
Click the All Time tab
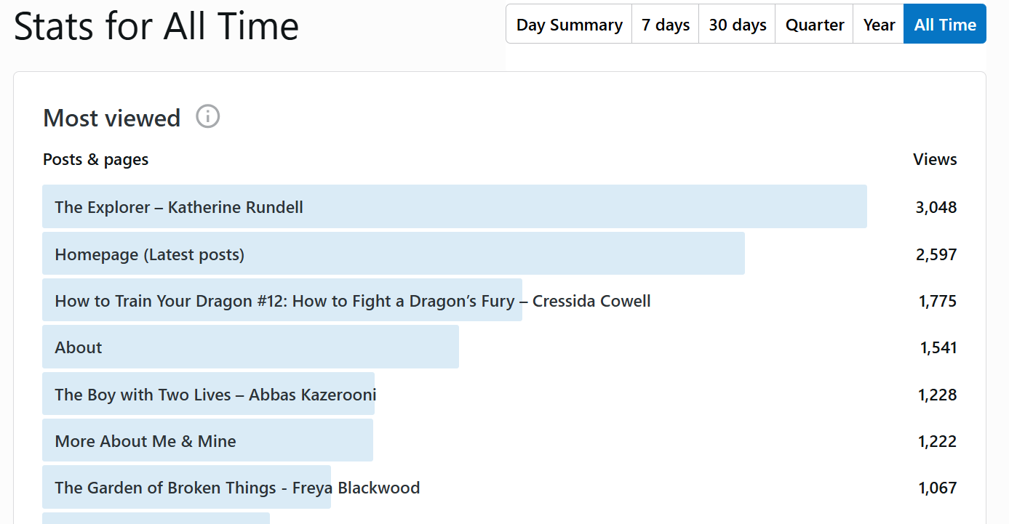[x=944, y=25]
